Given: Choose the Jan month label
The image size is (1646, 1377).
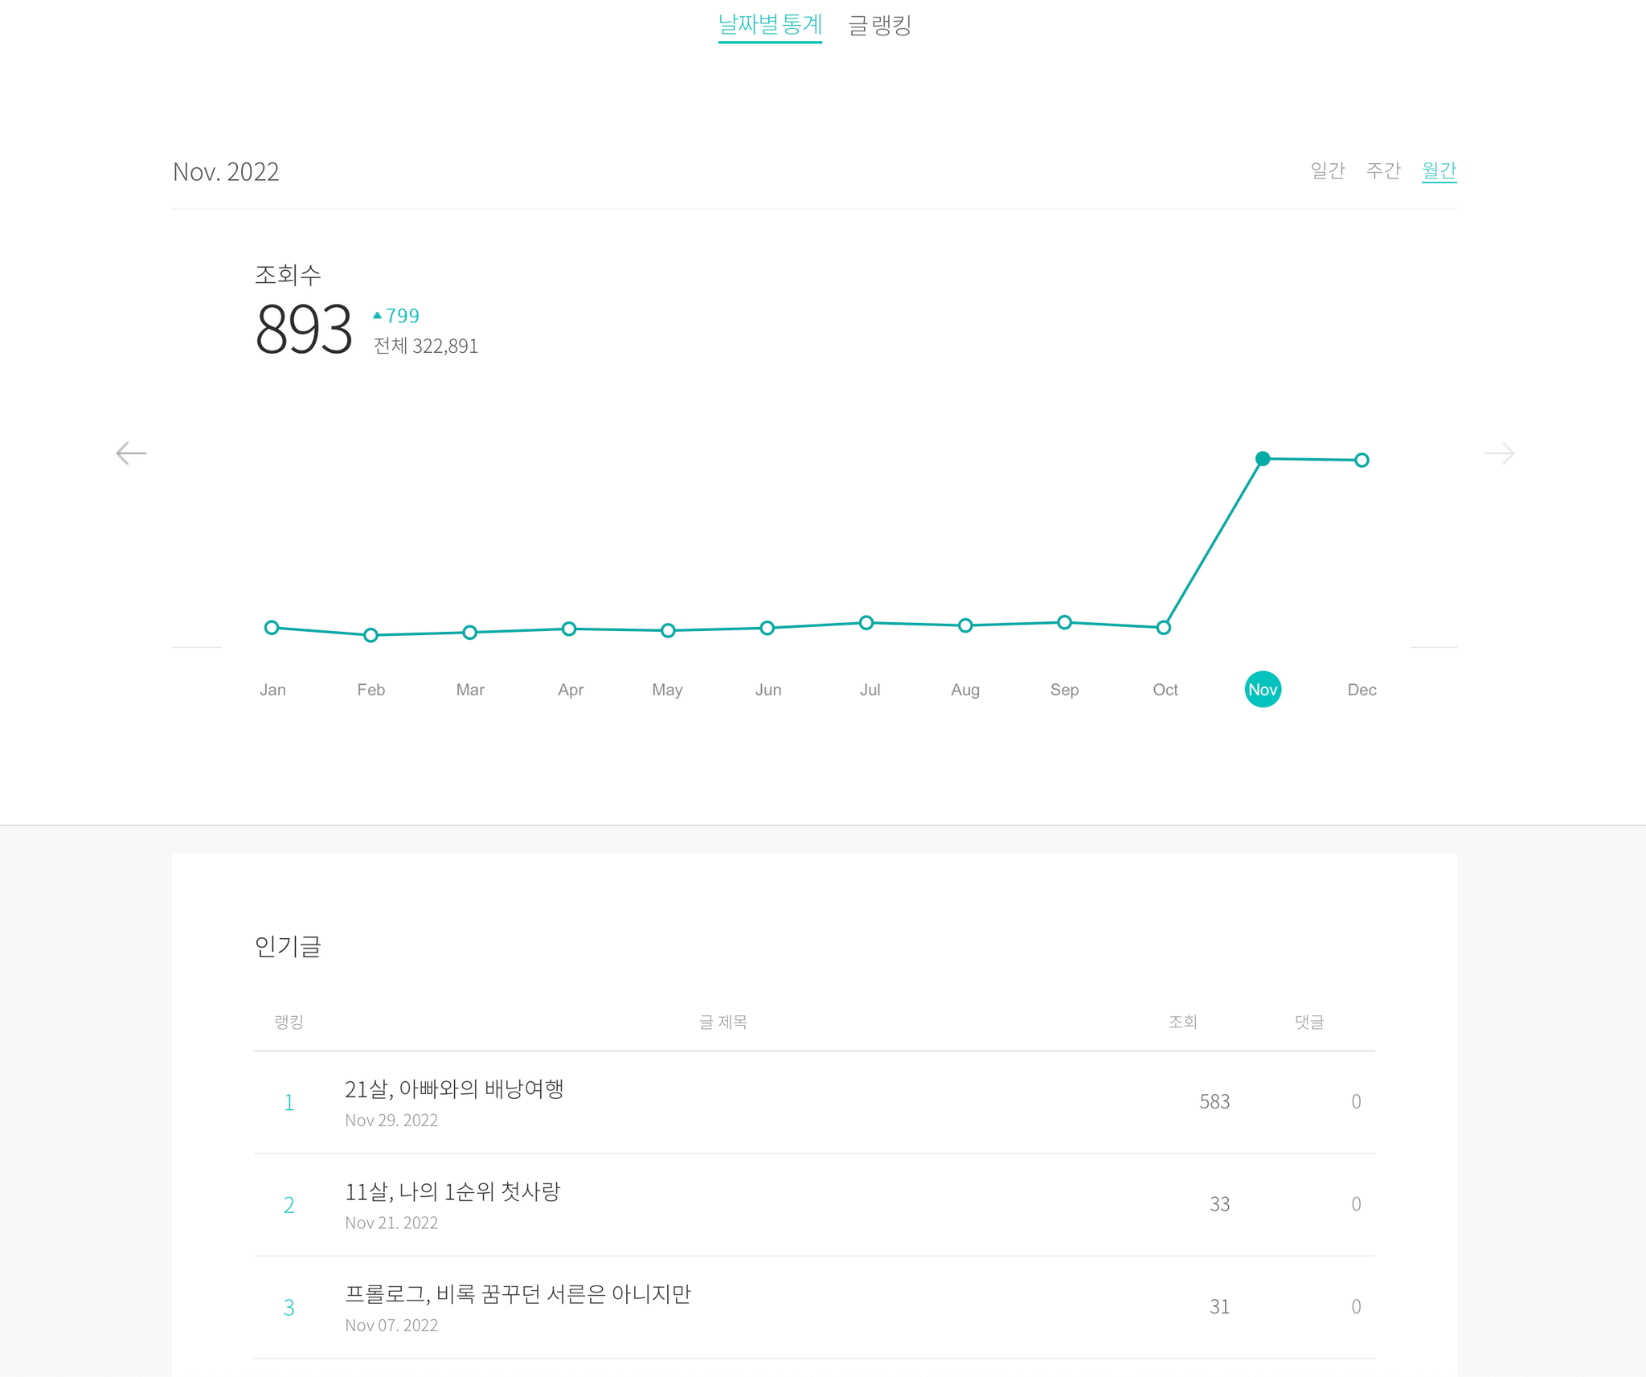Looking at the screenshot, I should pos(272,690).
